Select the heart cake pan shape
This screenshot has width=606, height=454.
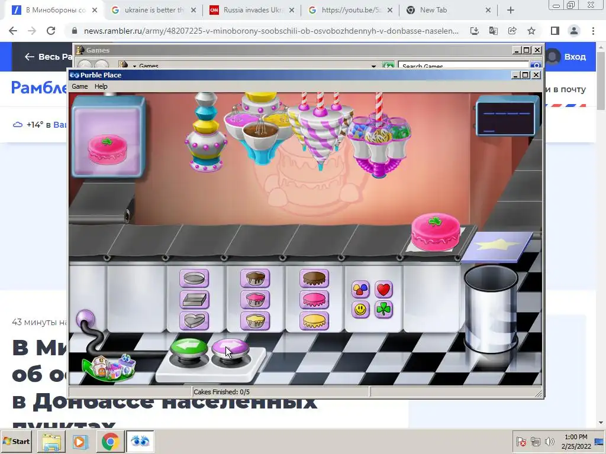click(x=194, y=321)
